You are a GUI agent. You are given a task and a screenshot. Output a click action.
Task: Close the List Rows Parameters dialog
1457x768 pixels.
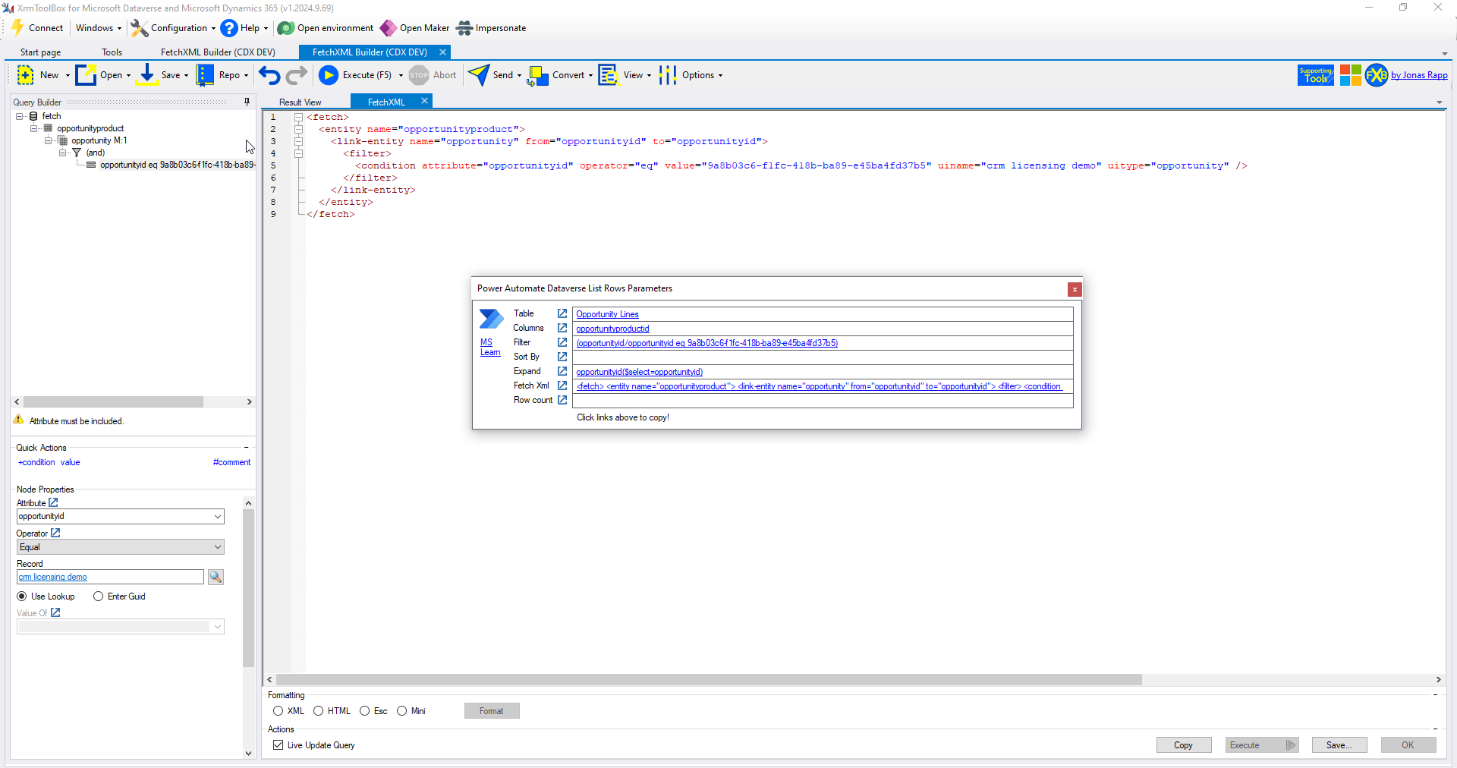coord(1074,289)
